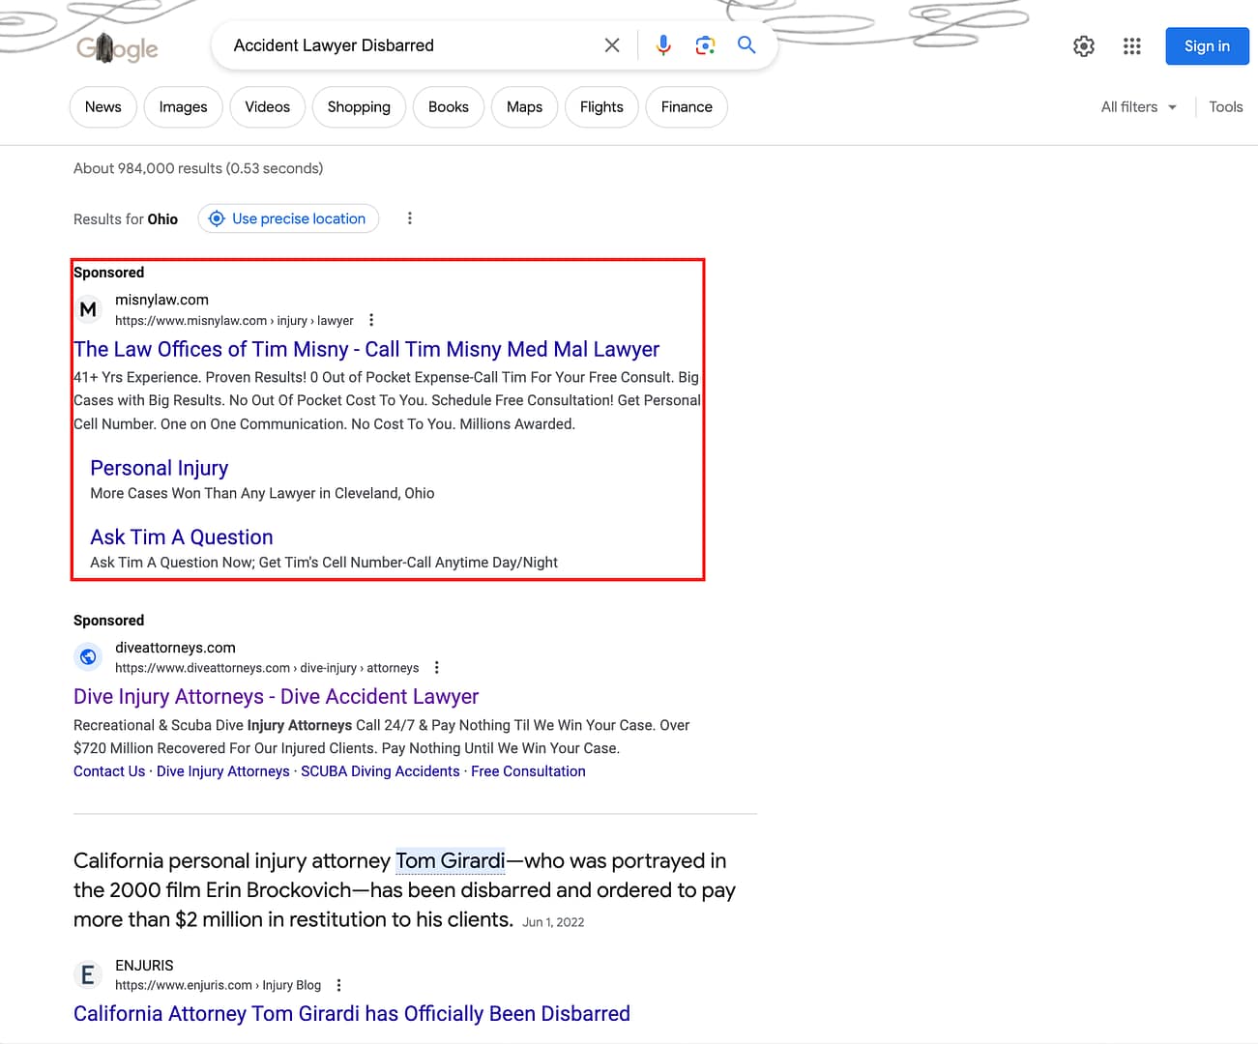Clear the search query with the X icon
The height and width of the screenshot is (1044, 1258).
(612, 45)
